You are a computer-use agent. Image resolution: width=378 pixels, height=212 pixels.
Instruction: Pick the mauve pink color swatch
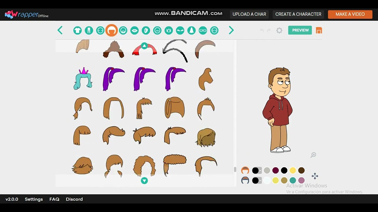[x=301, y=180]
